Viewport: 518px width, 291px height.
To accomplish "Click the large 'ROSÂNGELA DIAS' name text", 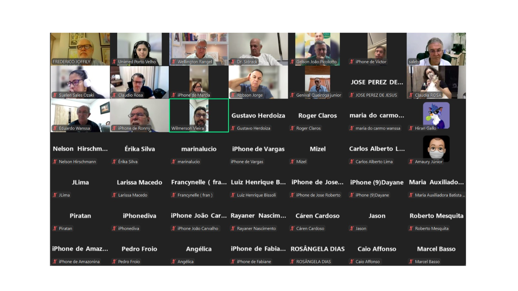I will pos(318,249).
